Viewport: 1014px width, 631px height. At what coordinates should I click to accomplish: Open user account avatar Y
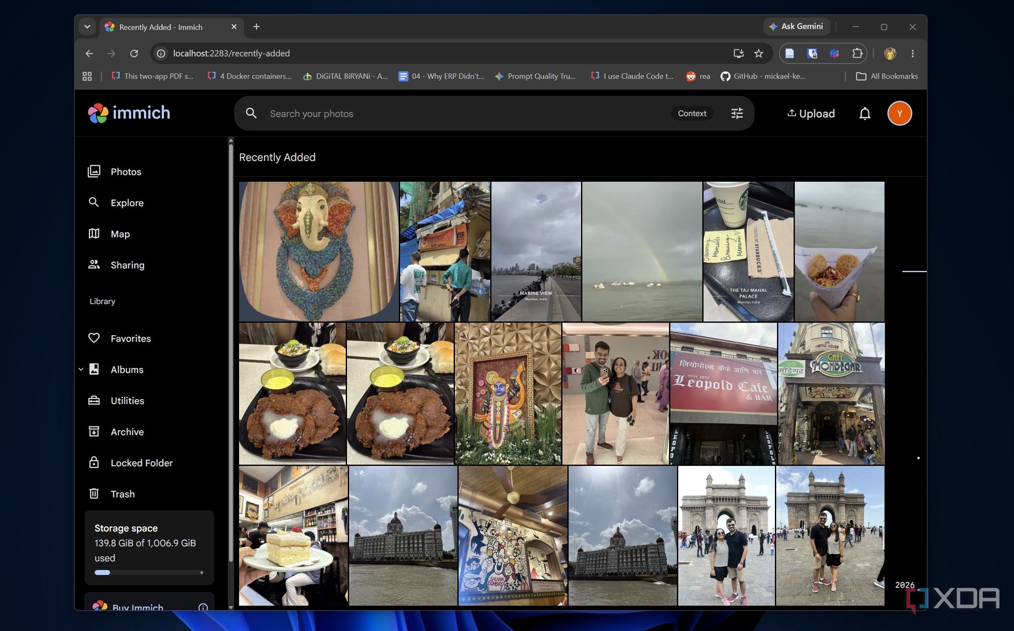click(899, 114)
